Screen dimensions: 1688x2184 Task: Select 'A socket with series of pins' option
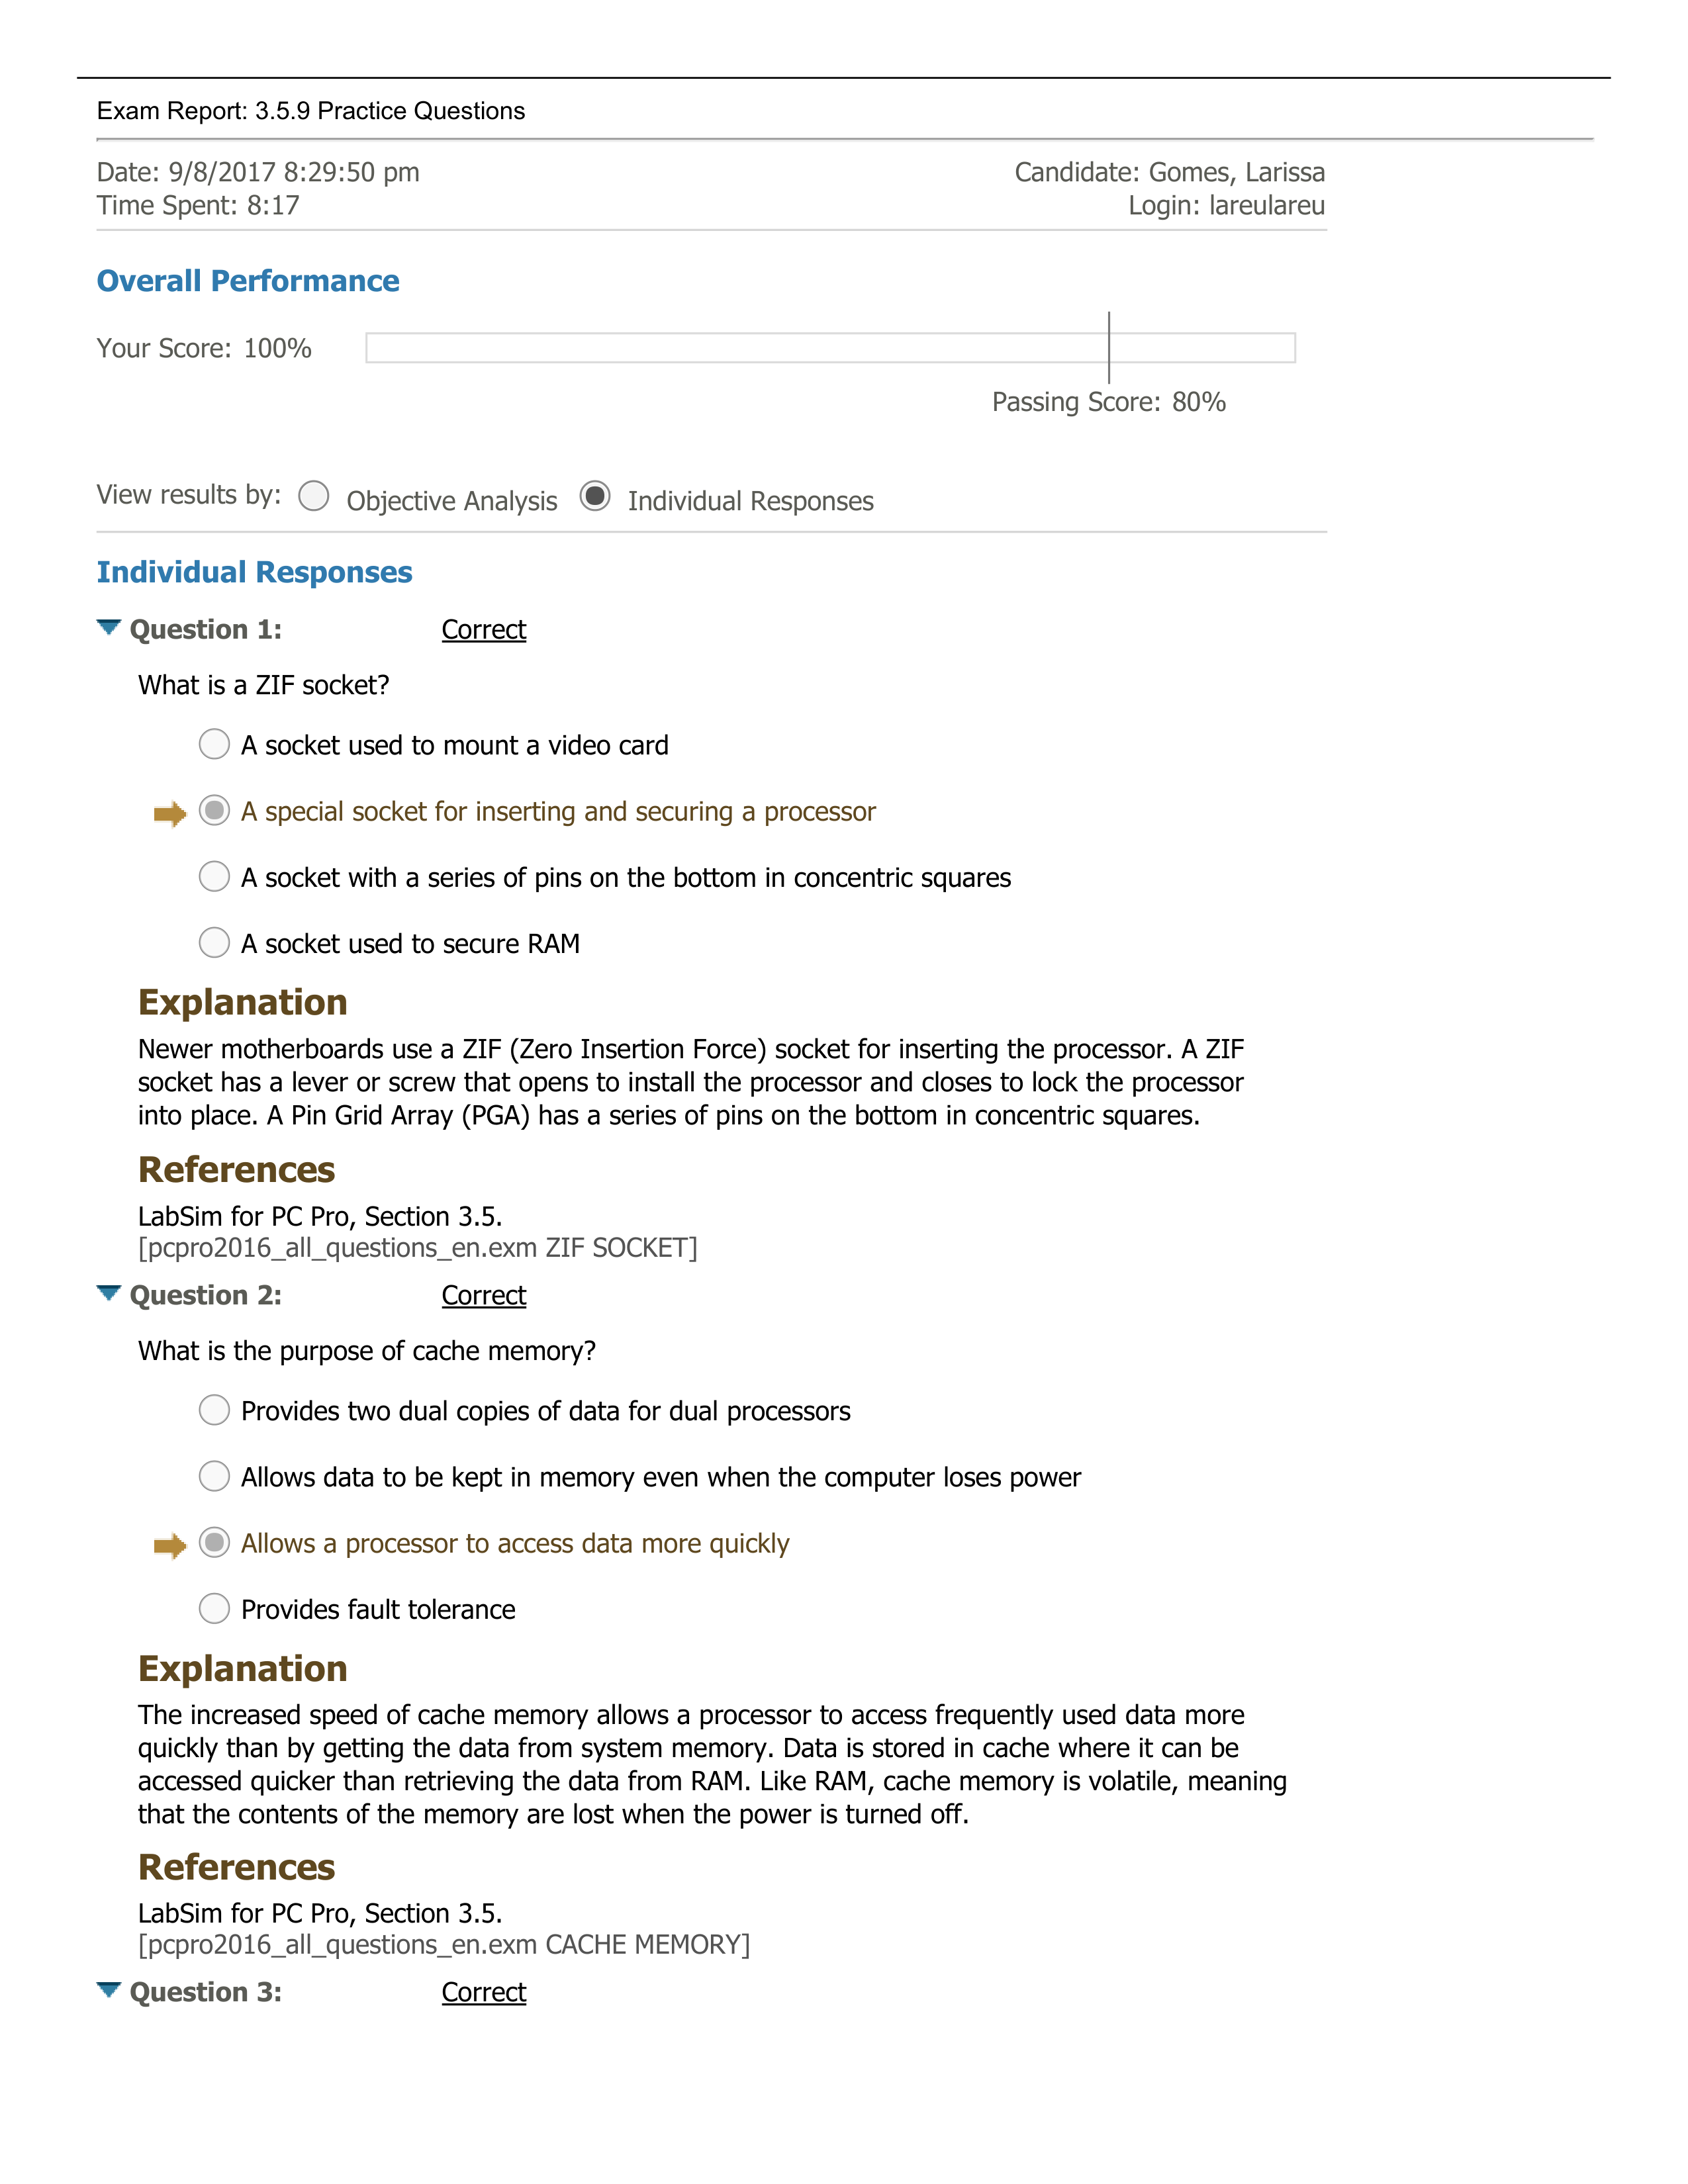pos(212,876)
